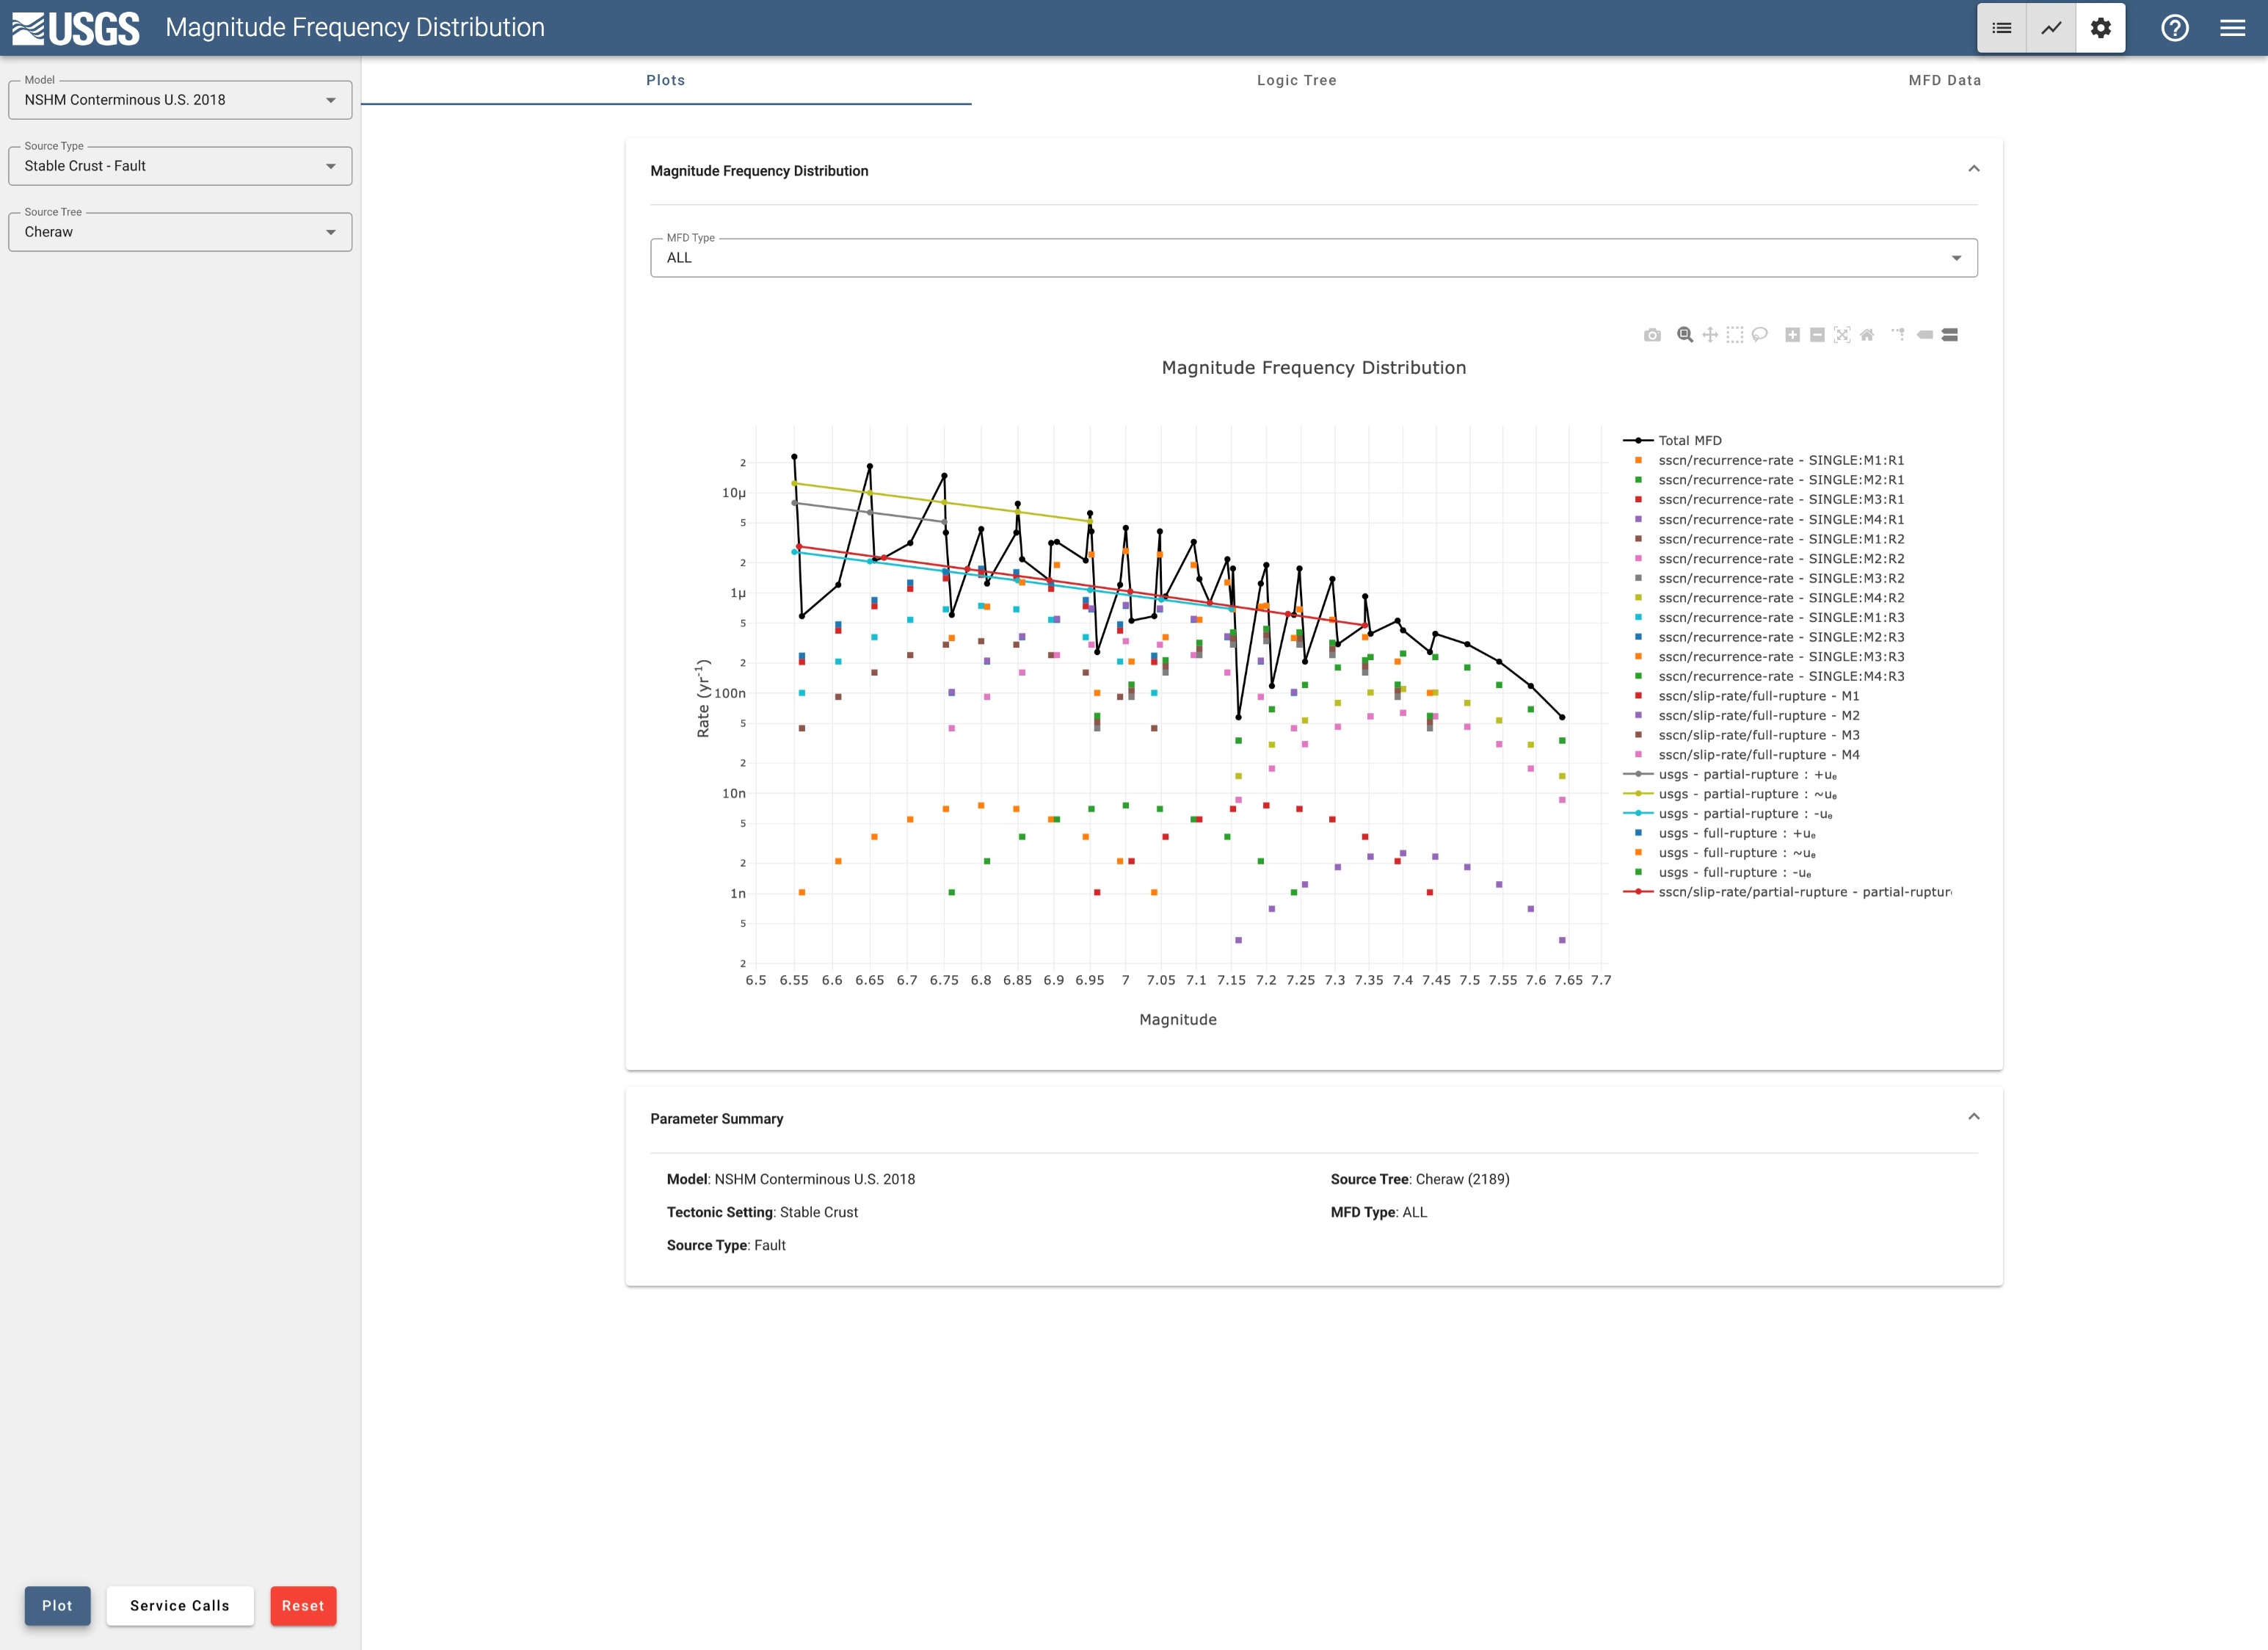Image resolution: width=2268 pixels, height=1650 pixels.
Task: Click the Service Calls button
Action: (180, 1605)
